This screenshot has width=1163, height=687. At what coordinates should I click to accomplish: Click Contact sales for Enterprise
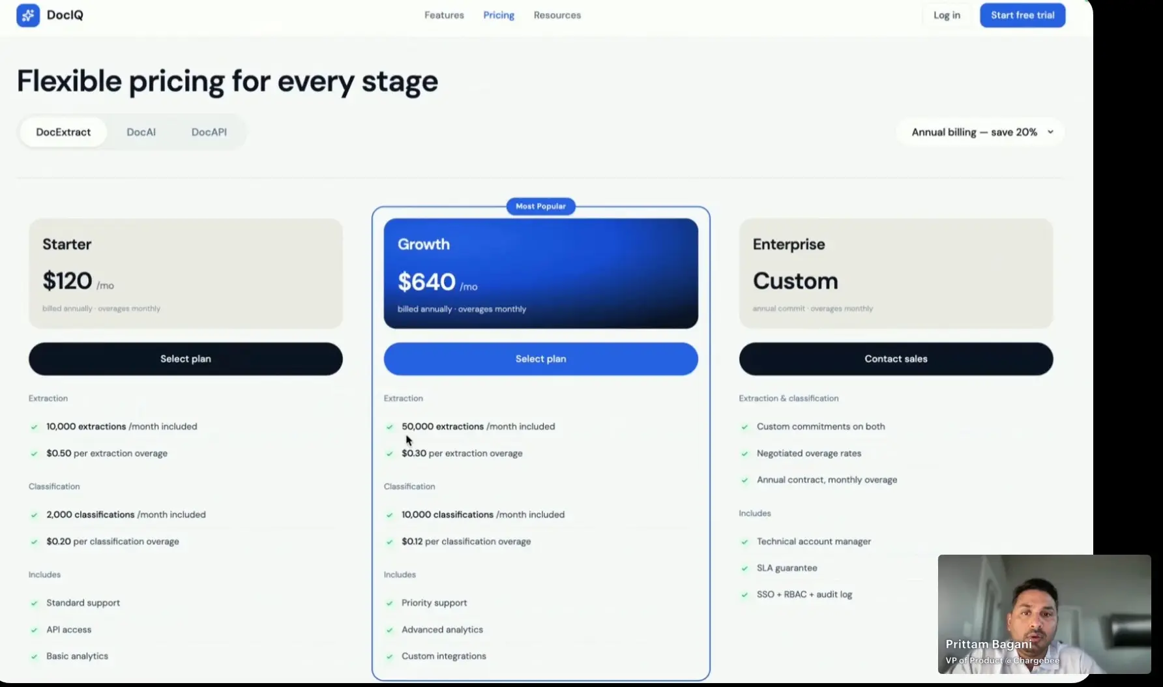coord(896,358)
